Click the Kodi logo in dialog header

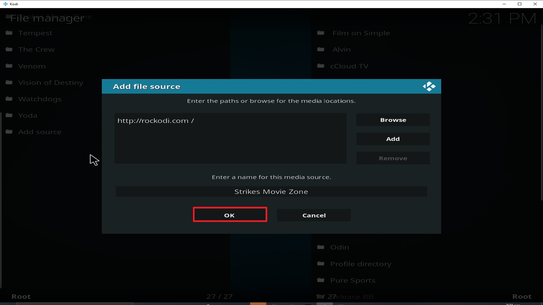coord(429,86)
